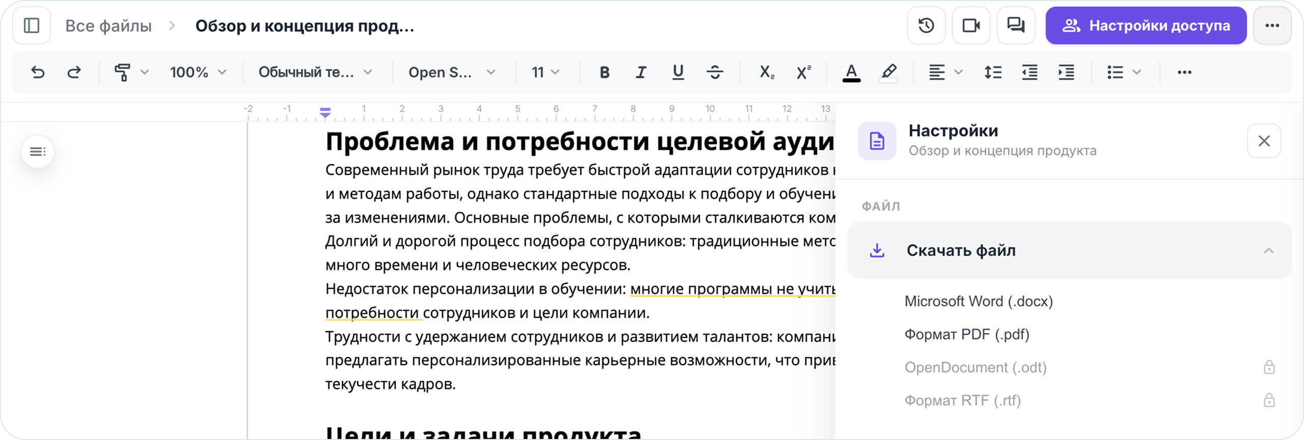Open text color picker

851,72
